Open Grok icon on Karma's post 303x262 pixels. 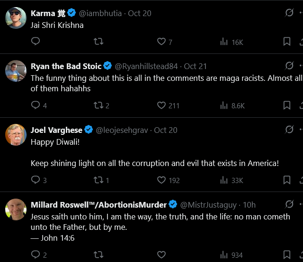[x=289, y=13]
